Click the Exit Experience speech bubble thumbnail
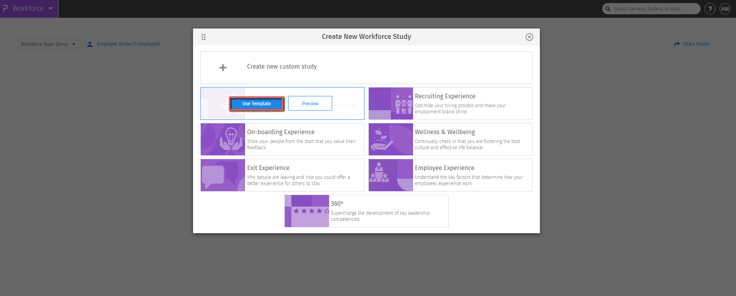736x296 pixels. [x=223, y=175]
